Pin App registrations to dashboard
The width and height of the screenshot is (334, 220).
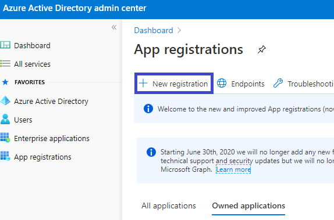click(x=262, y=49)
